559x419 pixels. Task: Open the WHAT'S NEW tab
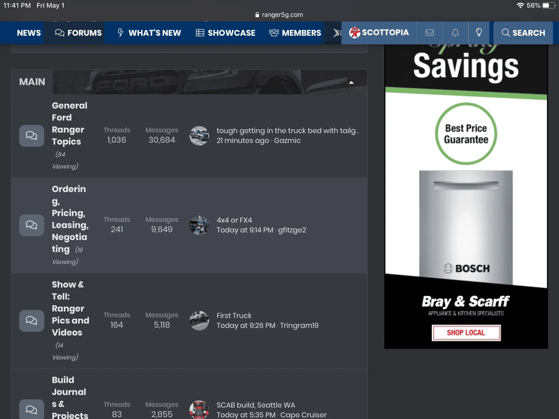[149, 33]
